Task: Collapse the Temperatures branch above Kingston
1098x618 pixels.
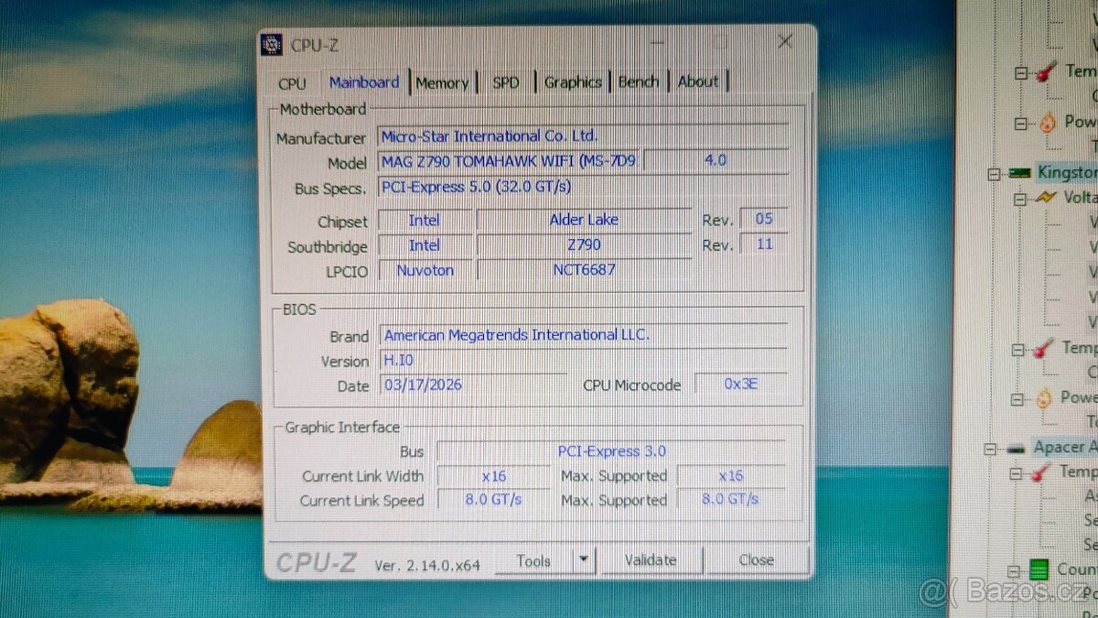Action: coord(1021,72)
